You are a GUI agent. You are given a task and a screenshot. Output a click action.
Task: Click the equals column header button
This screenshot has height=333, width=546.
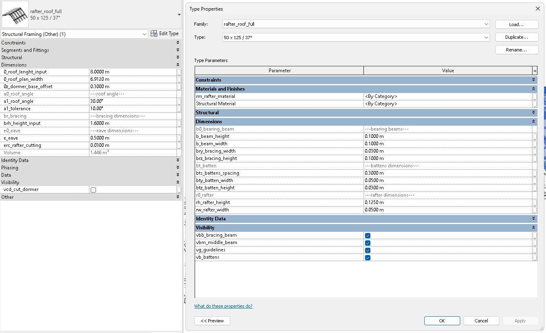click(535, 71)
